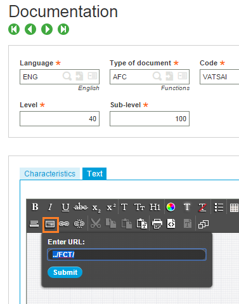The image size is (239, 304).
Task: Insert a hyperlink with link icon
Action: coord(64,223)
